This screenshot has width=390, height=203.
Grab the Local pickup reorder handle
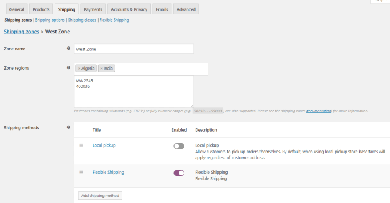(81, 145)
